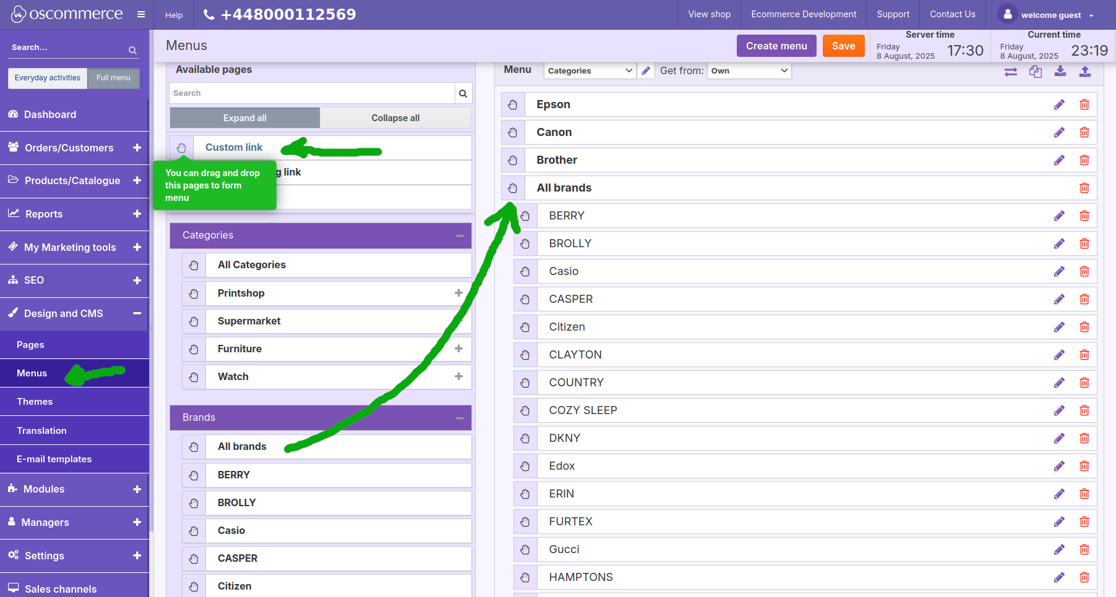Click the user avatar icon in the header

pos(1007,14)
